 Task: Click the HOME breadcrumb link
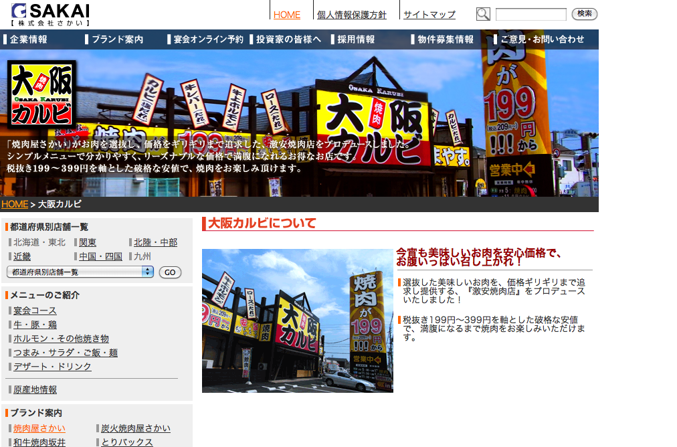click(x=15, y=204)
